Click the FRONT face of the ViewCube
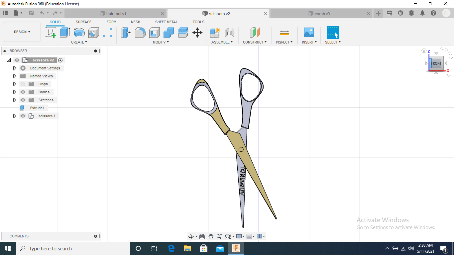The height and width of the screenshot is (255, 454). pos(436,63)
